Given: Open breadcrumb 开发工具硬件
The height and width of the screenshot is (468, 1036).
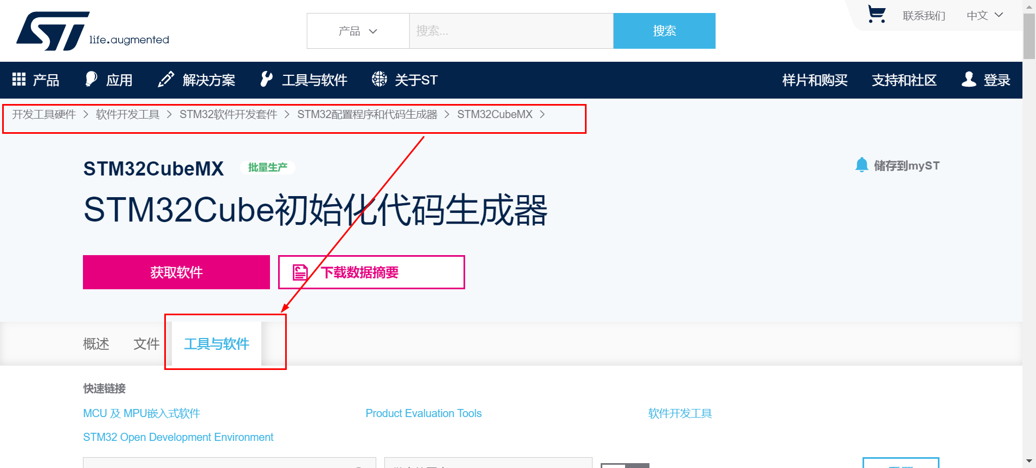Looking at the screenshot, I should point(44,114).
